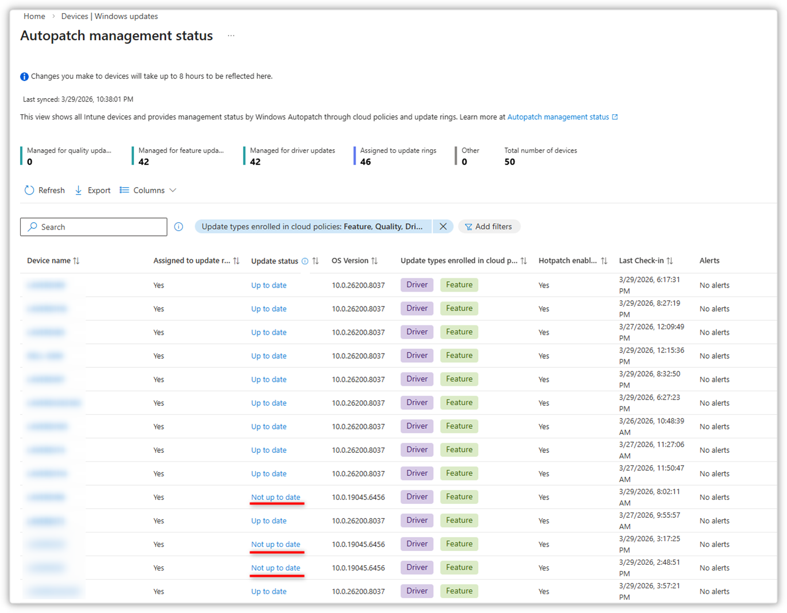787x613 pixels.
Task: Expand the Columns dropdown
Action: pyautogui.click(x=148, y=190)
